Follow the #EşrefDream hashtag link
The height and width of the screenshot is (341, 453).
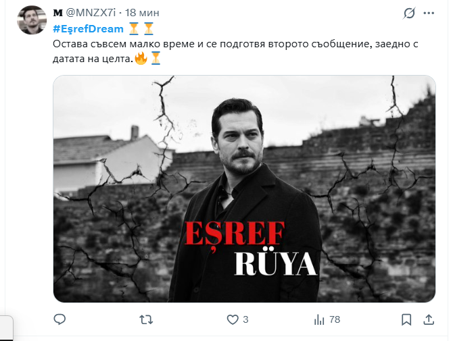pyautogui.click(x=88, y=29)
